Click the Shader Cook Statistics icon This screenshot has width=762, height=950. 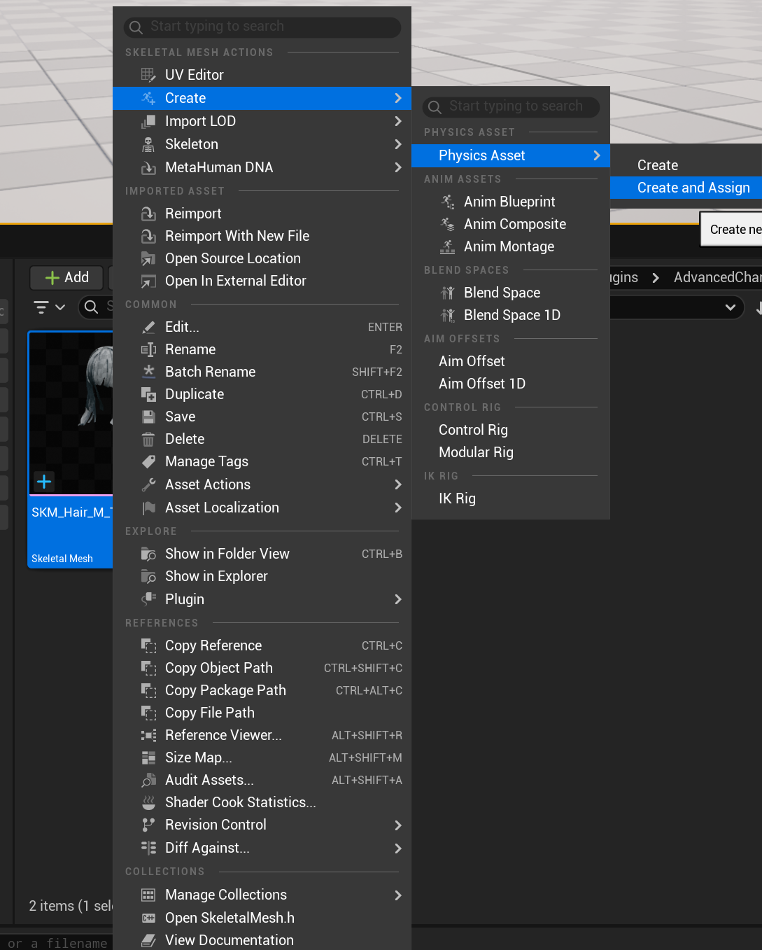pyautogui.click(x=148, y=802)
